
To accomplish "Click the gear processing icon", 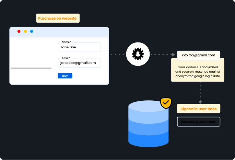I will point(138,54).
